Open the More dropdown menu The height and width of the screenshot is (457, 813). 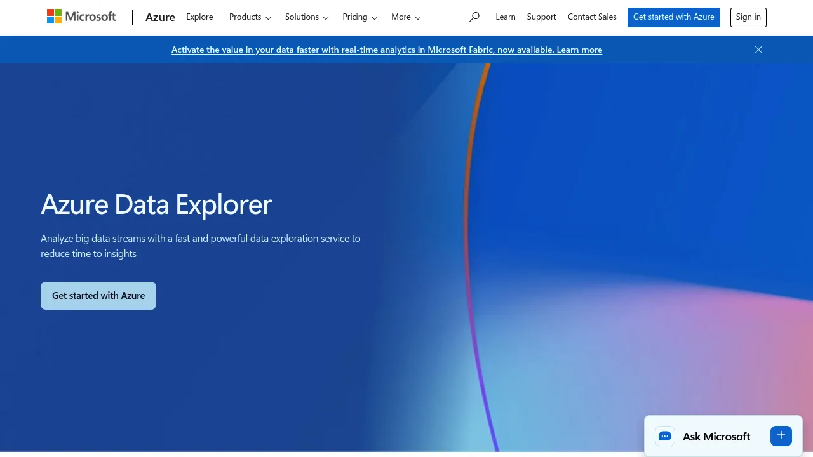click(x=406, y=17)
